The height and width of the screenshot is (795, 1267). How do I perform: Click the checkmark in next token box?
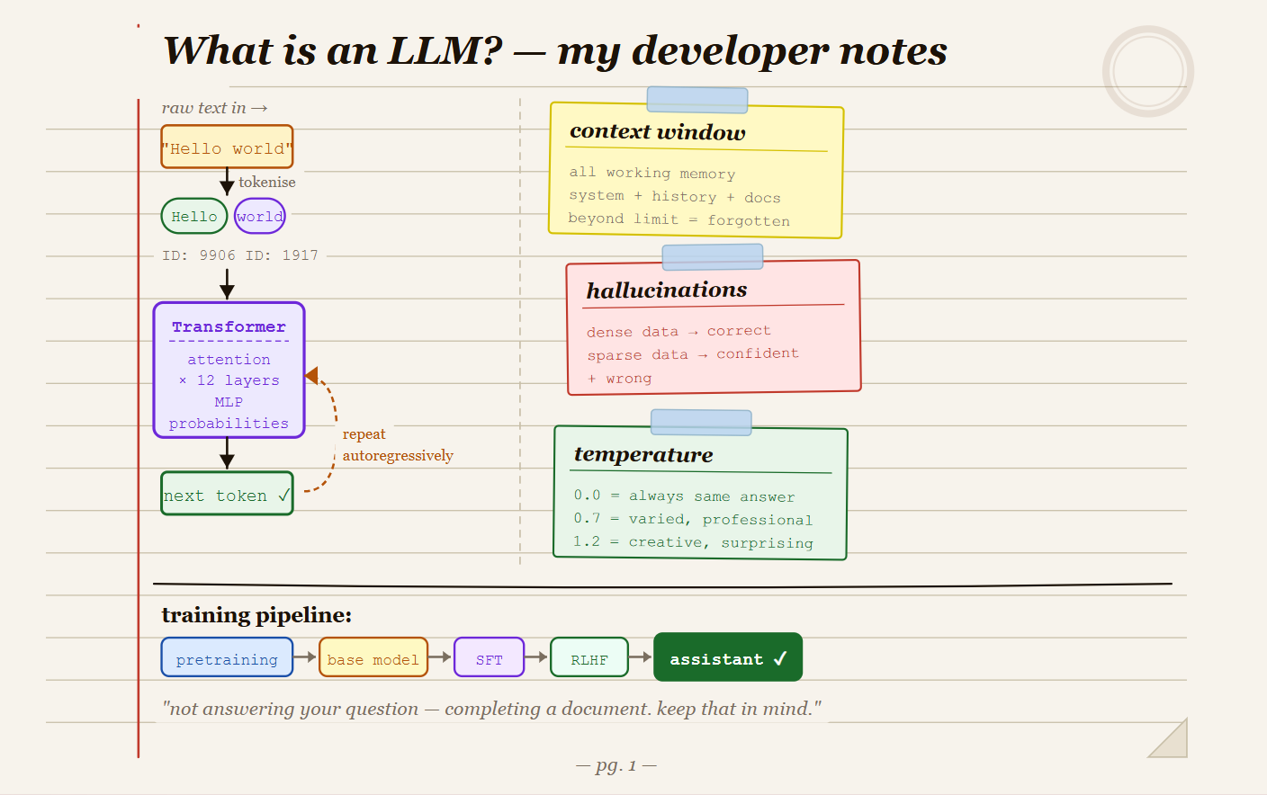[x=283, y=495]
